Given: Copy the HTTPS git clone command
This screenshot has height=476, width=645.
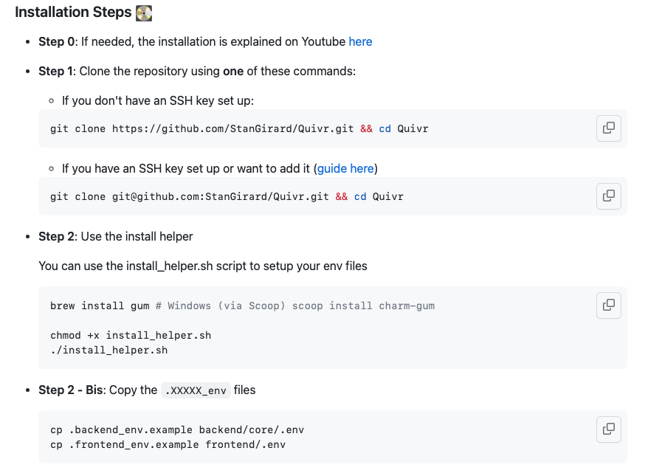Looking at the screenshot, I should [x=608, y=128].
